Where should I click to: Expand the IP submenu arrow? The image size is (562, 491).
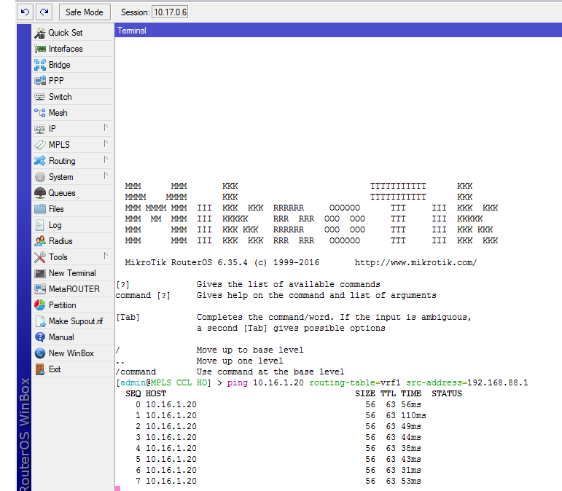click(106, 128)
